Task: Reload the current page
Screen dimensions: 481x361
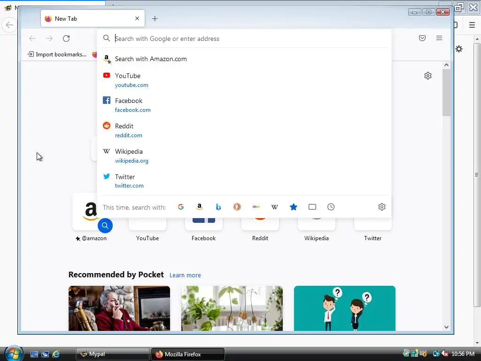Action: point(66,39)
